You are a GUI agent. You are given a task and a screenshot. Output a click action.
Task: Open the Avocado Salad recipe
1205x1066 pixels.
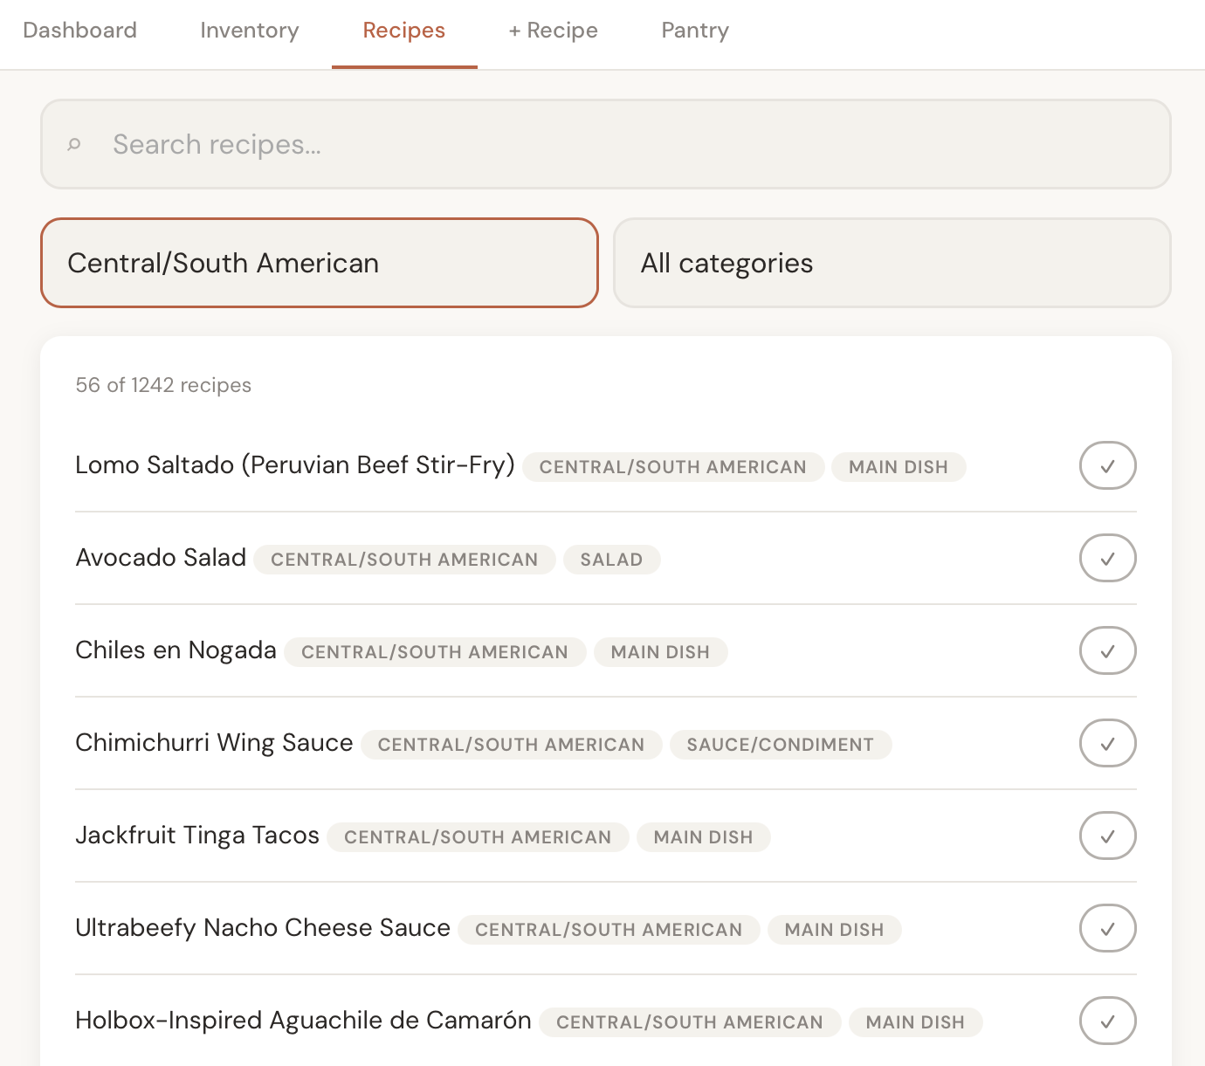point(161,558)
